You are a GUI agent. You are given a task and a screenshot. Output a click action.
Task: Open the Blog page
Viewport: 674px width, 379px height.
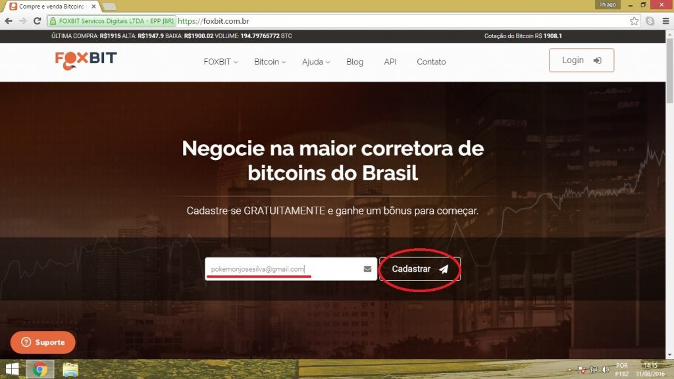tap(355, 62)
